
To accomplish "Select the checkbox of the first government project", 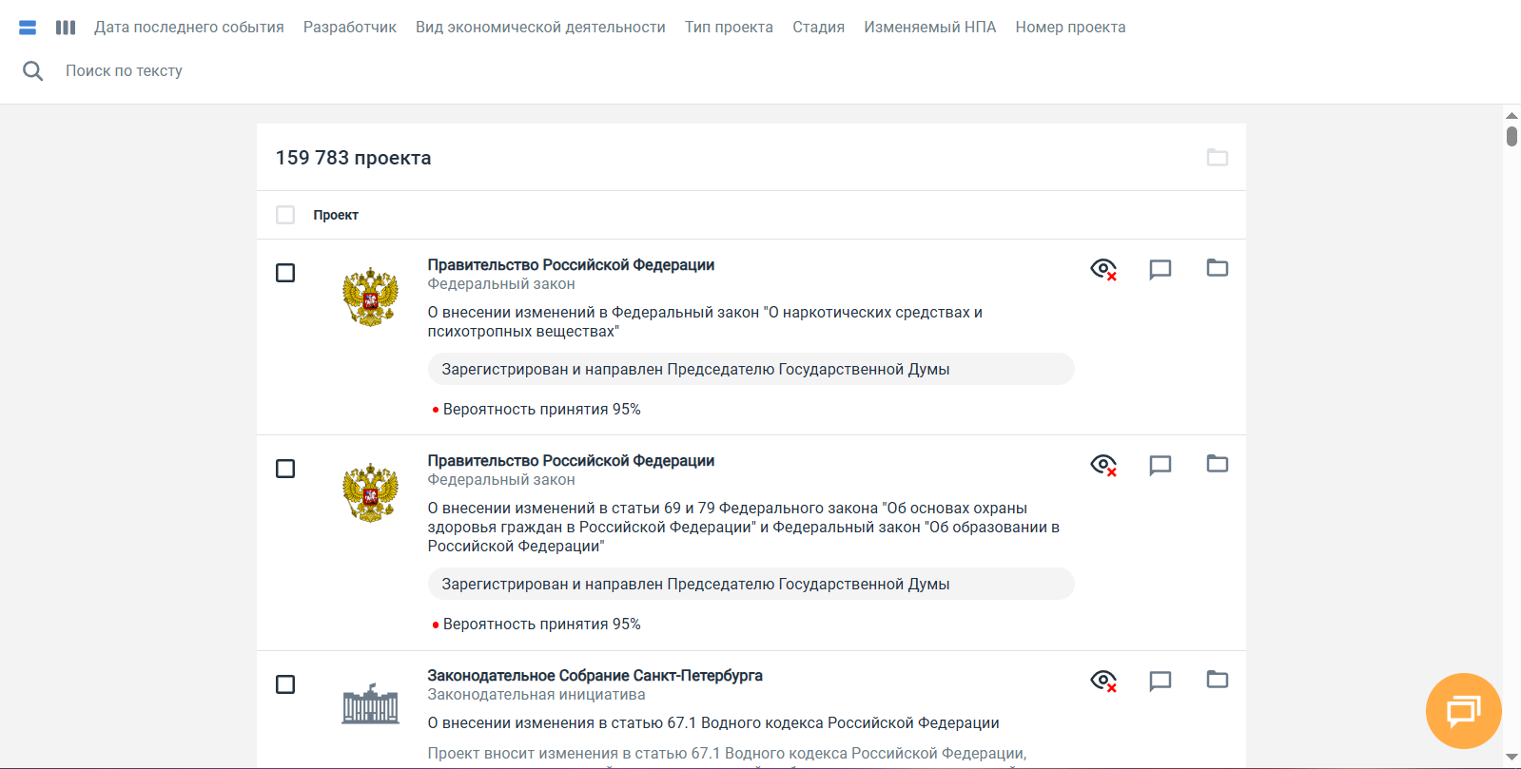I will (x=285, y=273).
